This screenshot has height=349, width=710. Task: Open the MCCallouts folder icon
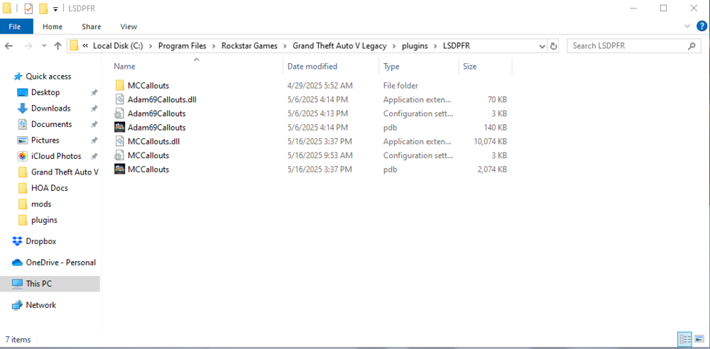pyautogui.click(x=119, y=86)
